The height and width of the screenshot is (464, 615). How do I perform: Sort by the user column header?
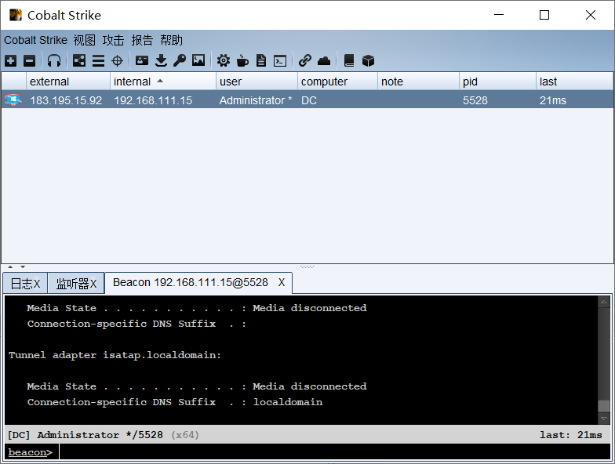[x=257, y=82]
